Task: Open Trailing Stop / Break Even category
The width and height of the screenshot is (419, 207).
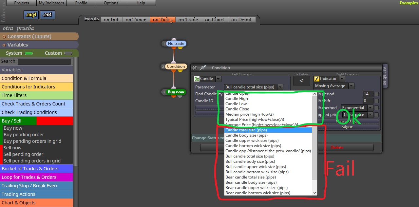Action: pos(37,186)
